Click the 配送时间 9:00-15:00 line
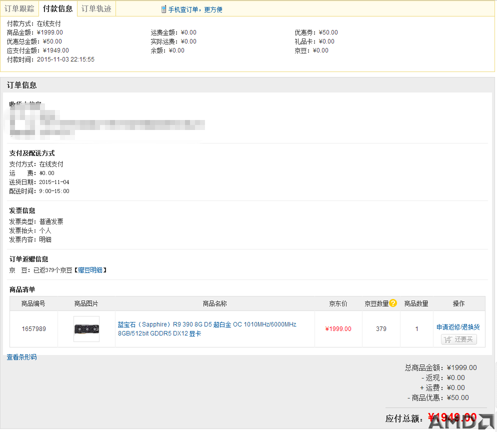 [39, 191]
